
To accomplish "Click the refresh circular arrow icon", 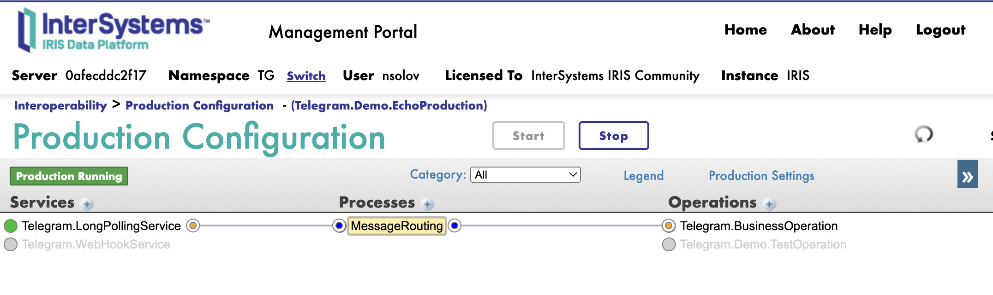I will pos(923,134).
